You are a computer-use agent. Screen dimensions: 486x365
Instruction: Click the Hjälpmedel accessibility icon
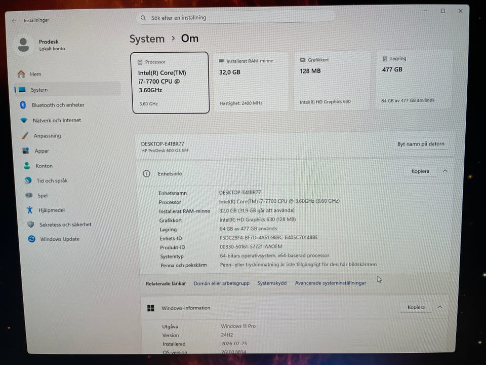(30, 210)
